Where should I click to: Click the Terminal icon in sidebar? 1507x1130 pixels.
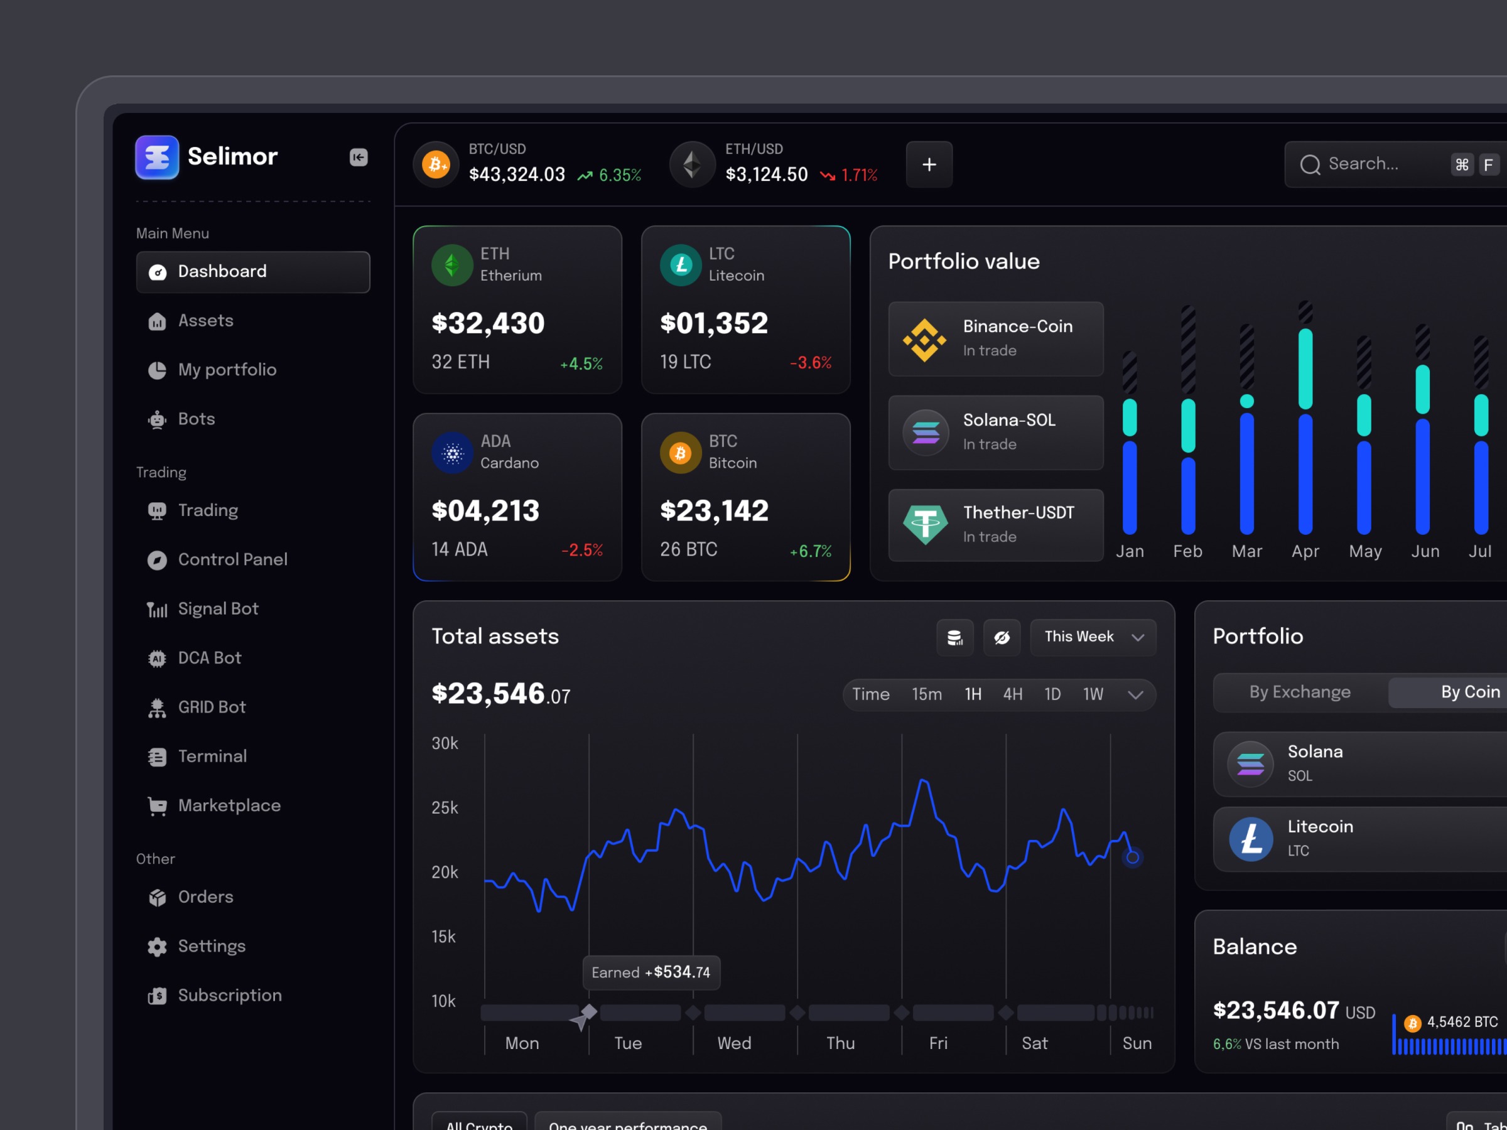point(158,758)
